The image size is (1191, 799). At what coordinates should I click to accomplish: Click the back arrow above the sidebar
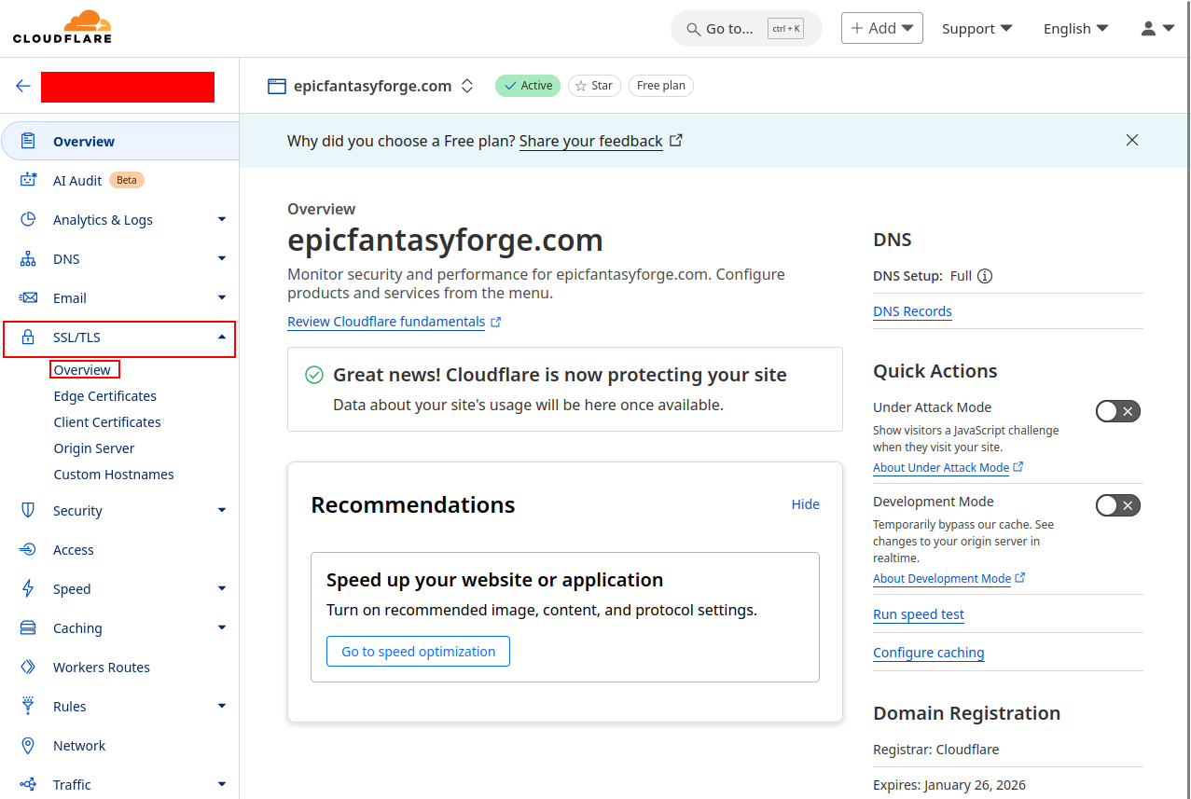23,86
